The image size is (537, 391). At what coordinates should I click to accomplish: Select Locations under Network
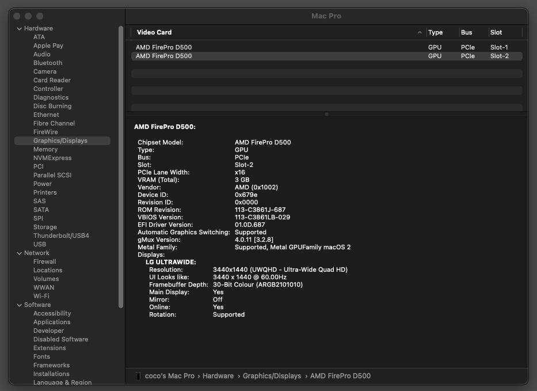tap(48, 271)
